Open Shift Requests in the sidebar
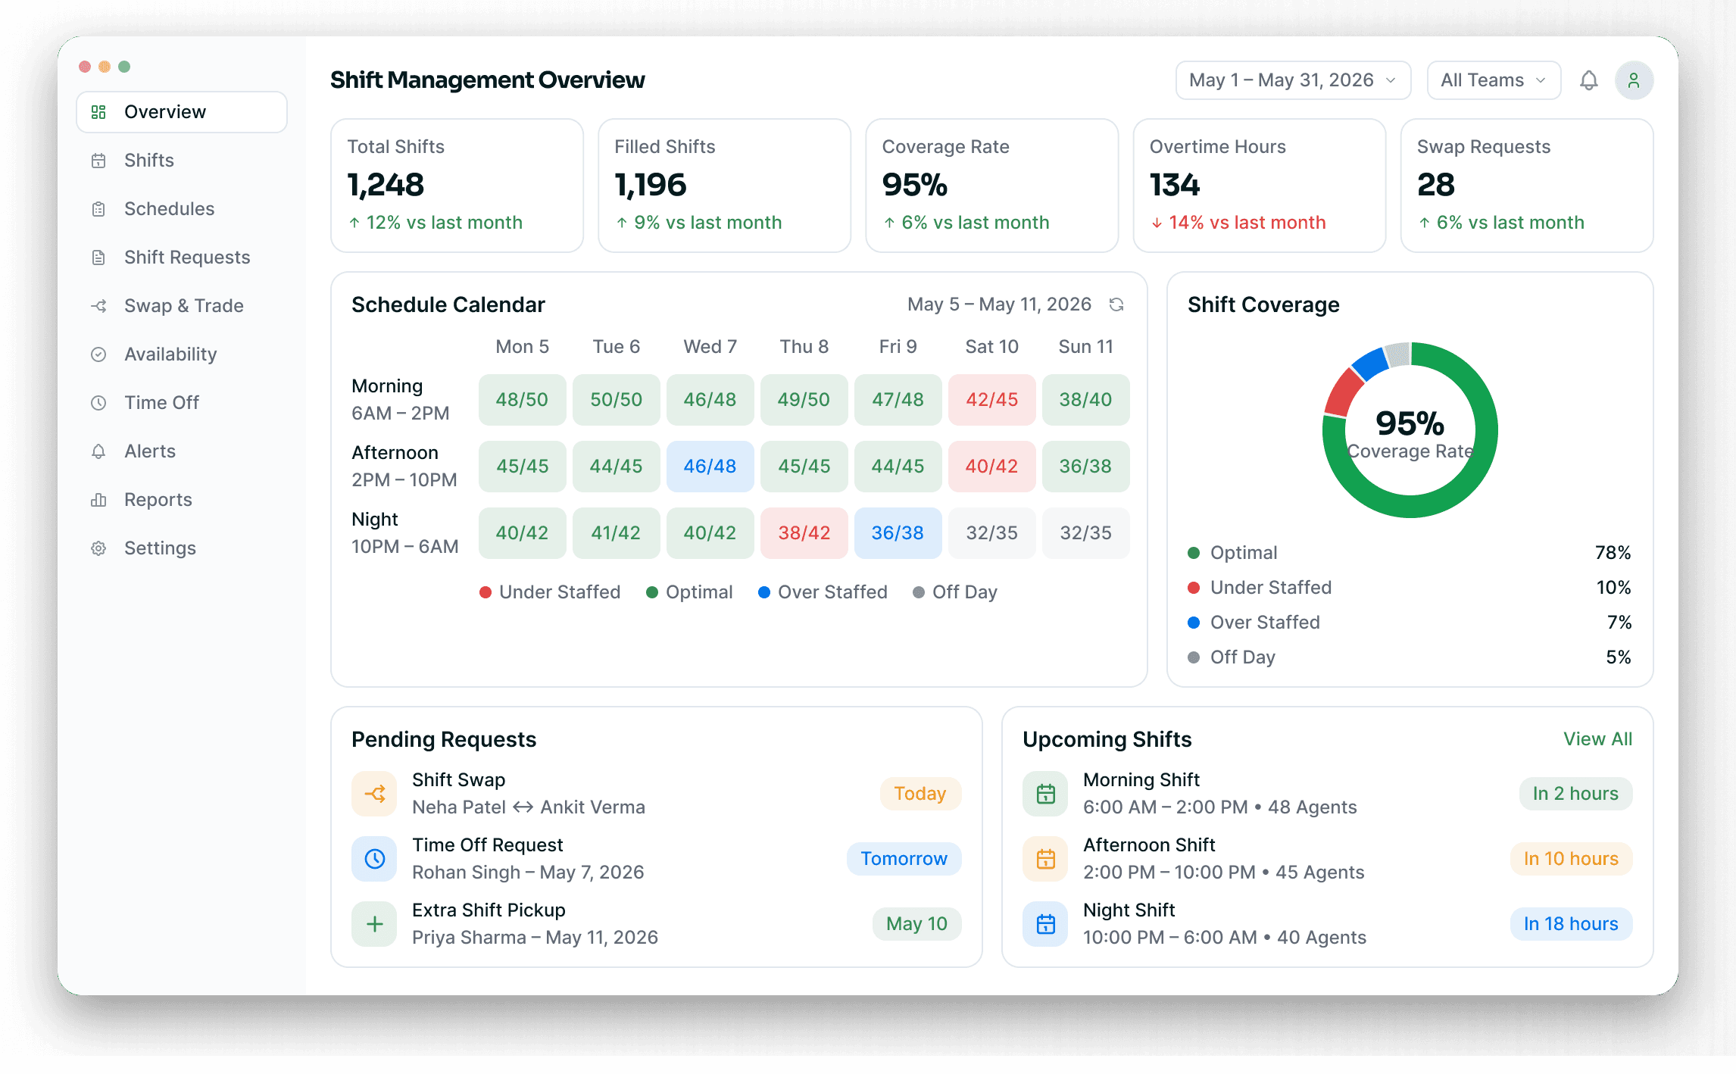 (x=182, y=258)
